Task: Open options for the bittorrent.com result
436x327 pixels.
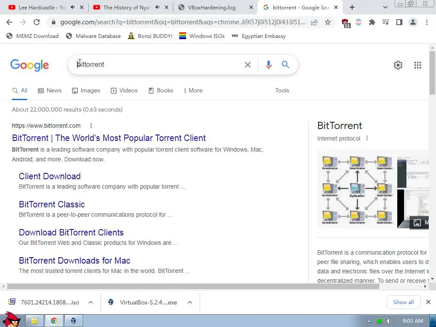Action: pyautogui.click(x=91, y=126)
